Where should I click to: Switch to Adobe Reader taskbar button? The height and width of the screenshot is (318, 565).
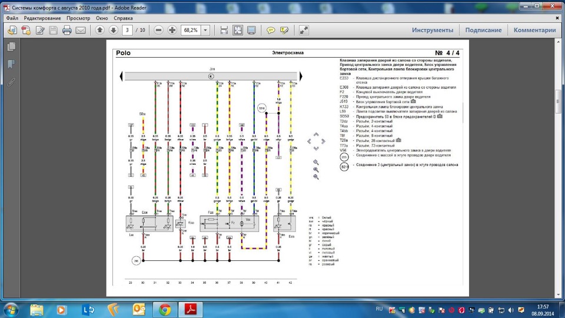(191, 310)
